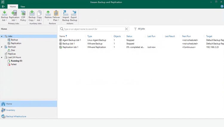Click the search magnifier icon
Viewport: 224px width, 127px height.
pos(62,29)
